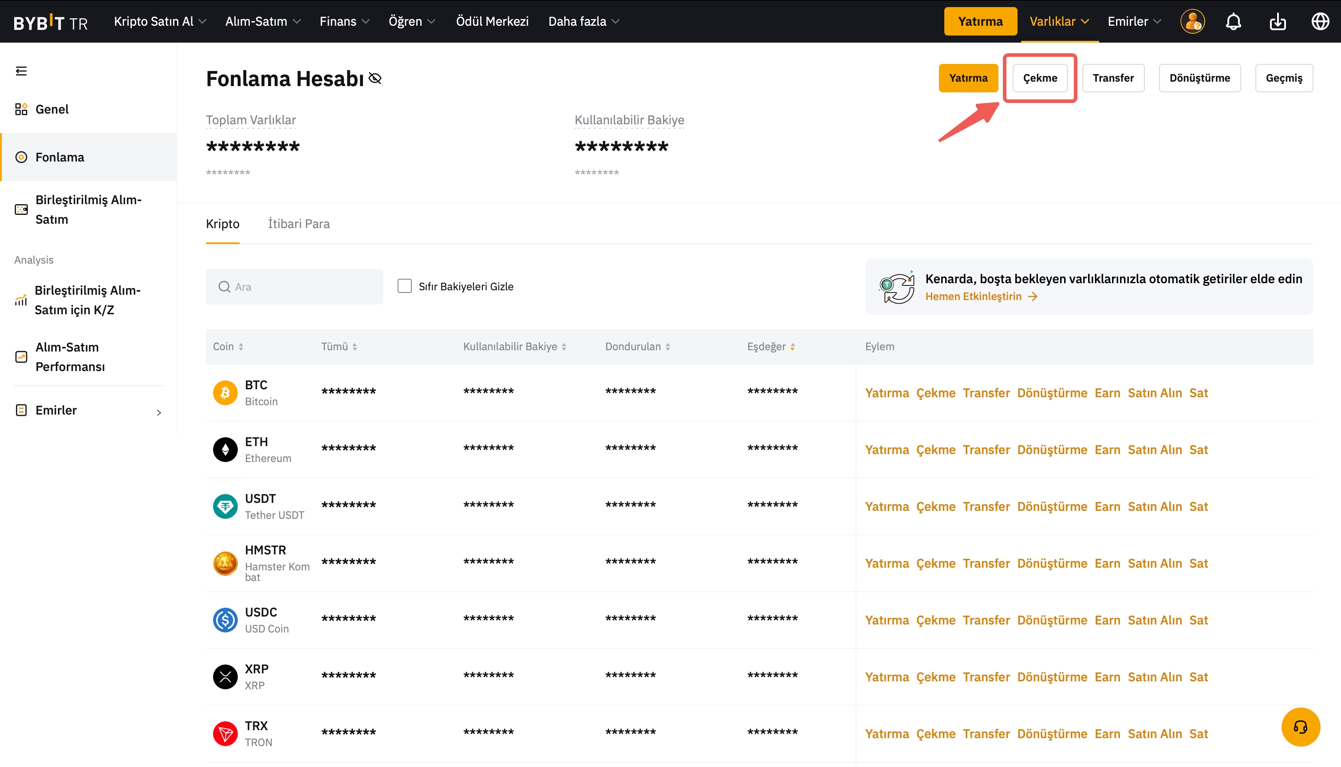Viewport: 1341px width, 767px height.
Task: Expand the Varlıklar dropdown
Action: pos(1059,22)
